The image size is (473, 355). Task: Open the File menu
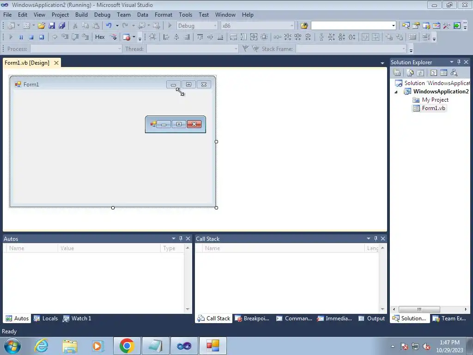click(7, 14)
